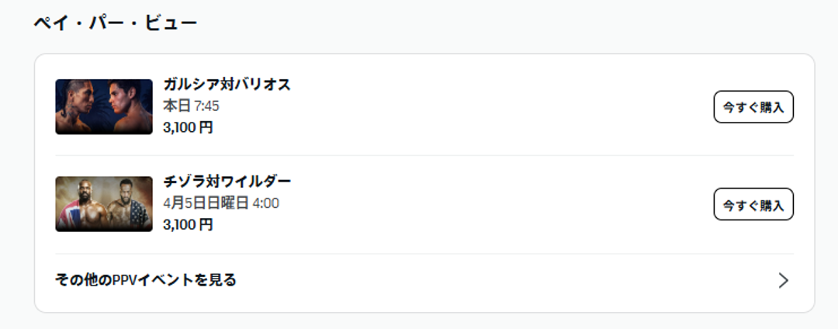Click the right chevron arrow for more PPV events
This screenshot has width=838, height=329.
pyautogui.click(x=783, y=280)
